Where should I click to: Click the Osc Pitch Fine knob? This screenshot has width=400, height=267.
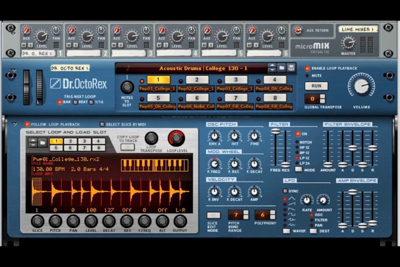pos(254,136)
